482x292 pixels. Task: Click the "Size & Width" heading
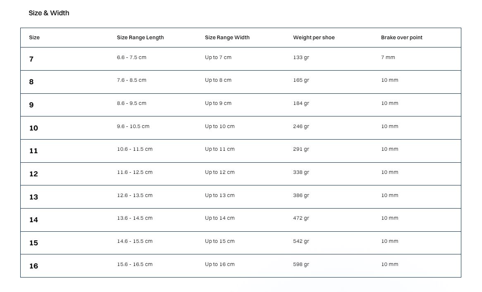(49, 13)
